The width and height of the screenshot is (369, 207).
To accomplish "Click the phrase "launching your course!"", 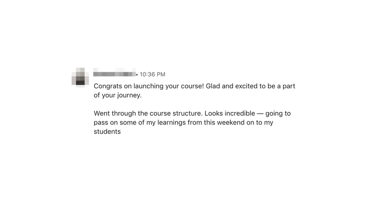I will click(169, 86).
